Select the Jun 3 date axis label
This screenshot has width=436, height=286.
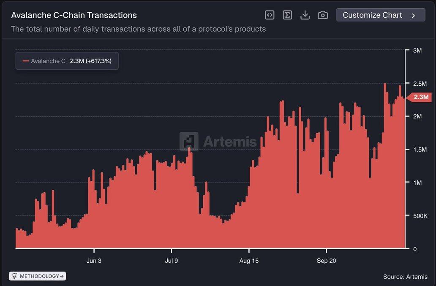94,261
